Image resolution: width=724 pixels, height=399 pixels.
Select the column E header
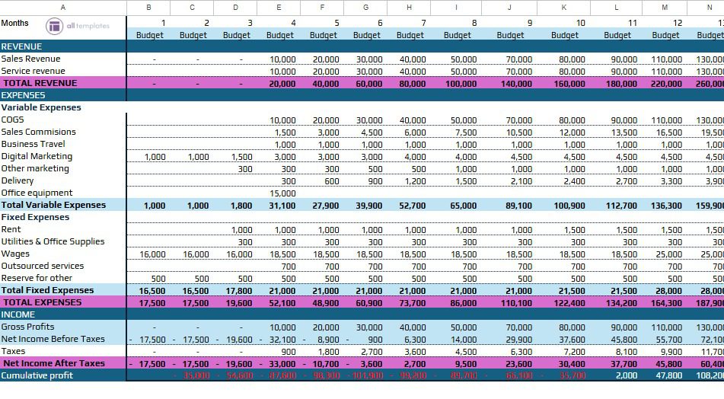[279, 7]
